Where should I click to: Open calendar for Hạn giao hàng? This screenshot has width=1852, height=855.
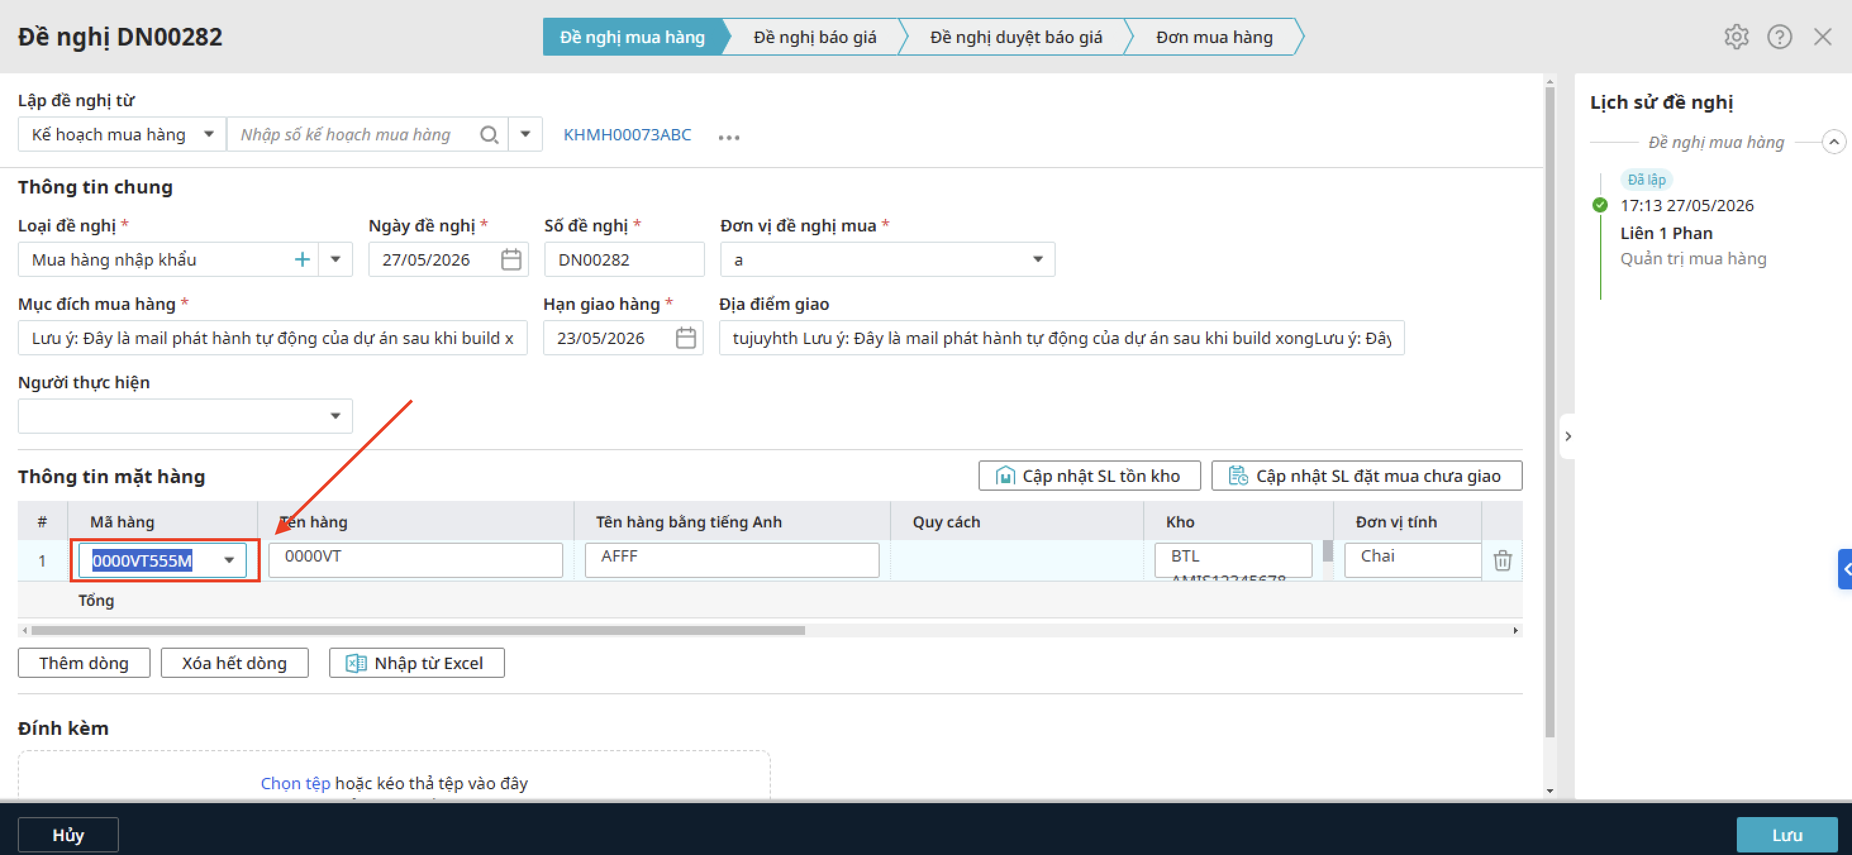685,338
